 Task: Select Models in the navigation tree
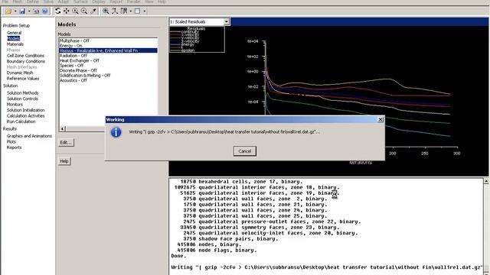pyautogui.click(x=14, y=38)
